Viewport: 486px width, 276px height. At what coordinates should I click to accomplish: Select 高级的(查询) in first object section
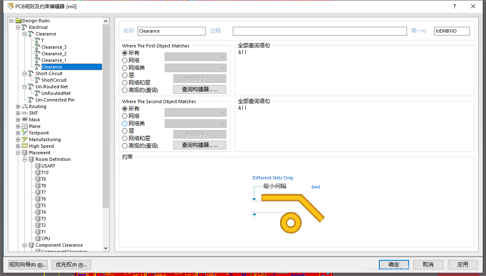point(125,90)
